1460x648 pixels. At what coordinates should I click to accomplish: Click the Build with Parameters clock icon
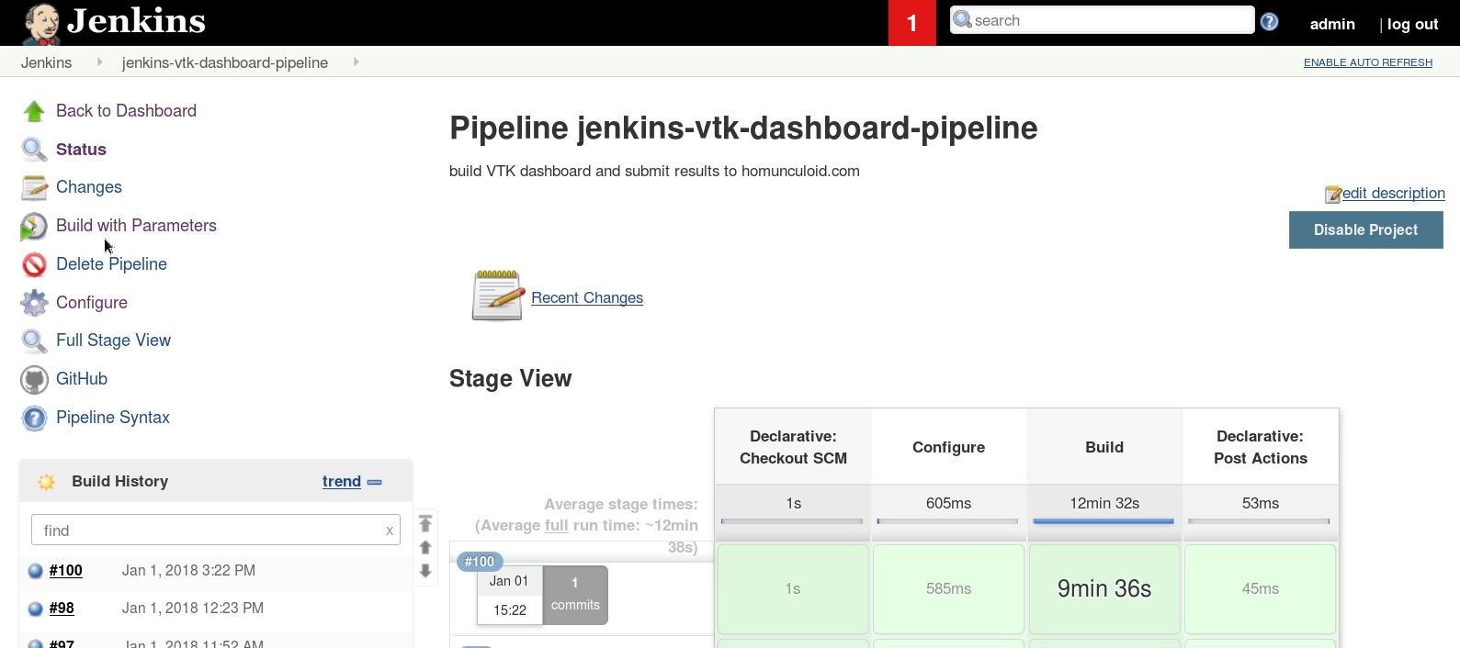[x=34, y=226]
